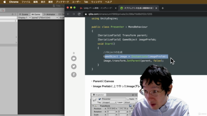
Task: Open a new Chrome tab
Action: (x=163, y=8)
